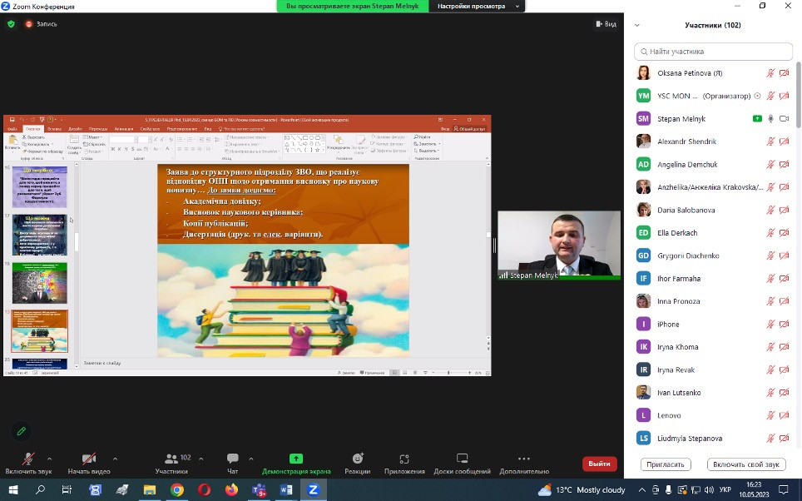Screen dimensions: 802x501
Task: Open the Windows notification center
Action: click(x=783, y=489)
